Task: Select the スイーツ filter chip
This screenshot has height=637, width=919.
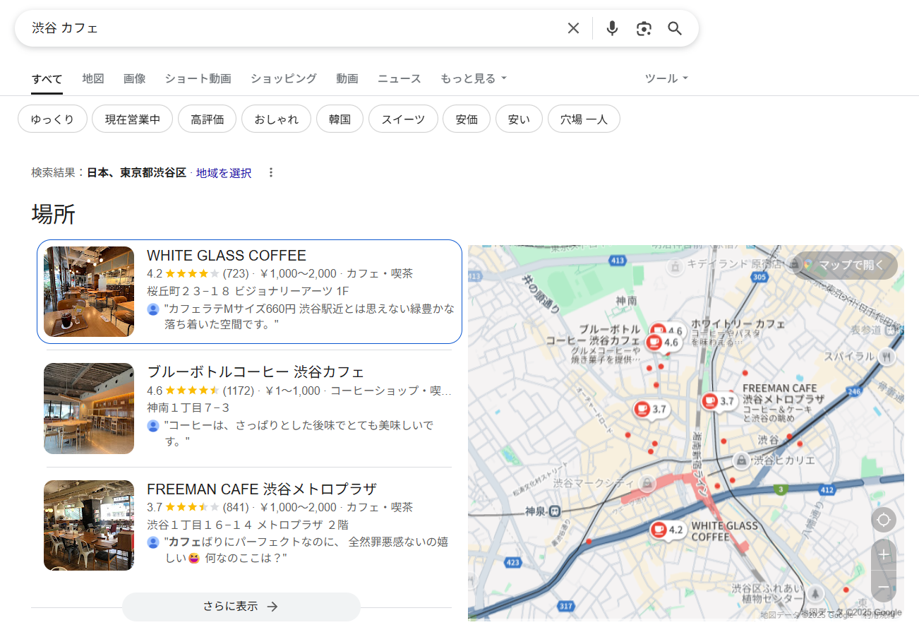Action: pos(403,119)
